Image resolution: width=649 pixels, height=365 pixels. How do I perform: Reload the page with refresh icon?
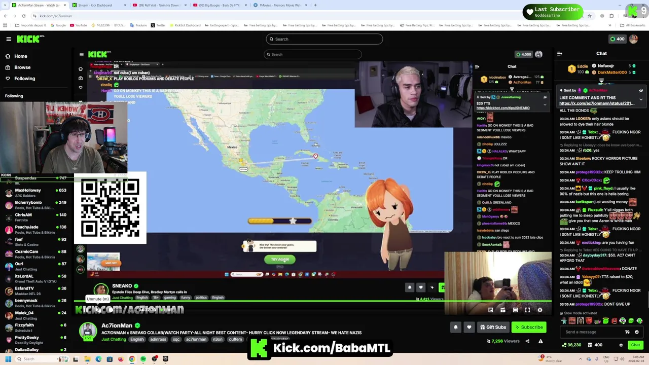point(23,16)
